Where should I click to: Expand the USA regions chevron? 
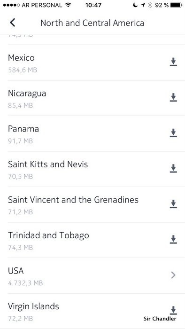click(x=173, y=275)
